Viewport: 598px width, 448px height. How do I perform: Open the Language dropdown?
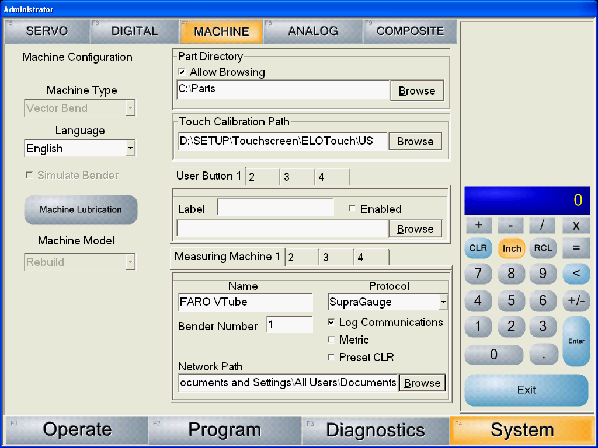click(130, 149)
